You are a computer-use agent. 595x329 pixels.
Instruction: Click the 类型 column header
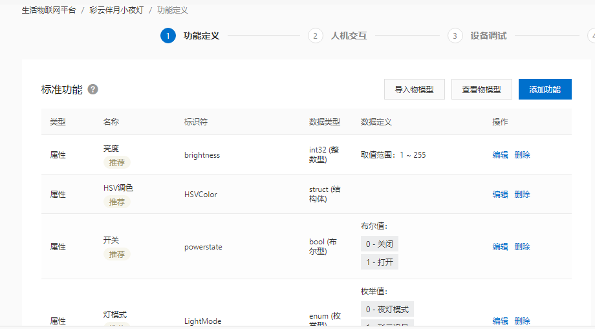point(58,122)
